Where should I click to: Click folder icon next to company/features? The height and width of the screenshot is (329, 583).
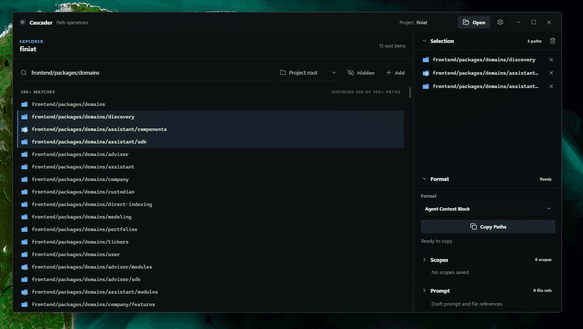[x=25, y=304]
